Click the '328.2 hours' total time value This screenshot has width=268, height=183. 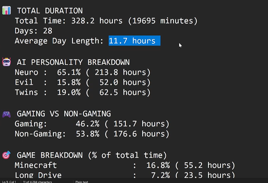pyautogui.click(x=97, y=21)
